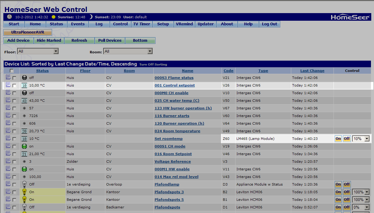Click the green status icon for 000S1 CH mode
Viewport: 374px width, 213px height.
24,146
